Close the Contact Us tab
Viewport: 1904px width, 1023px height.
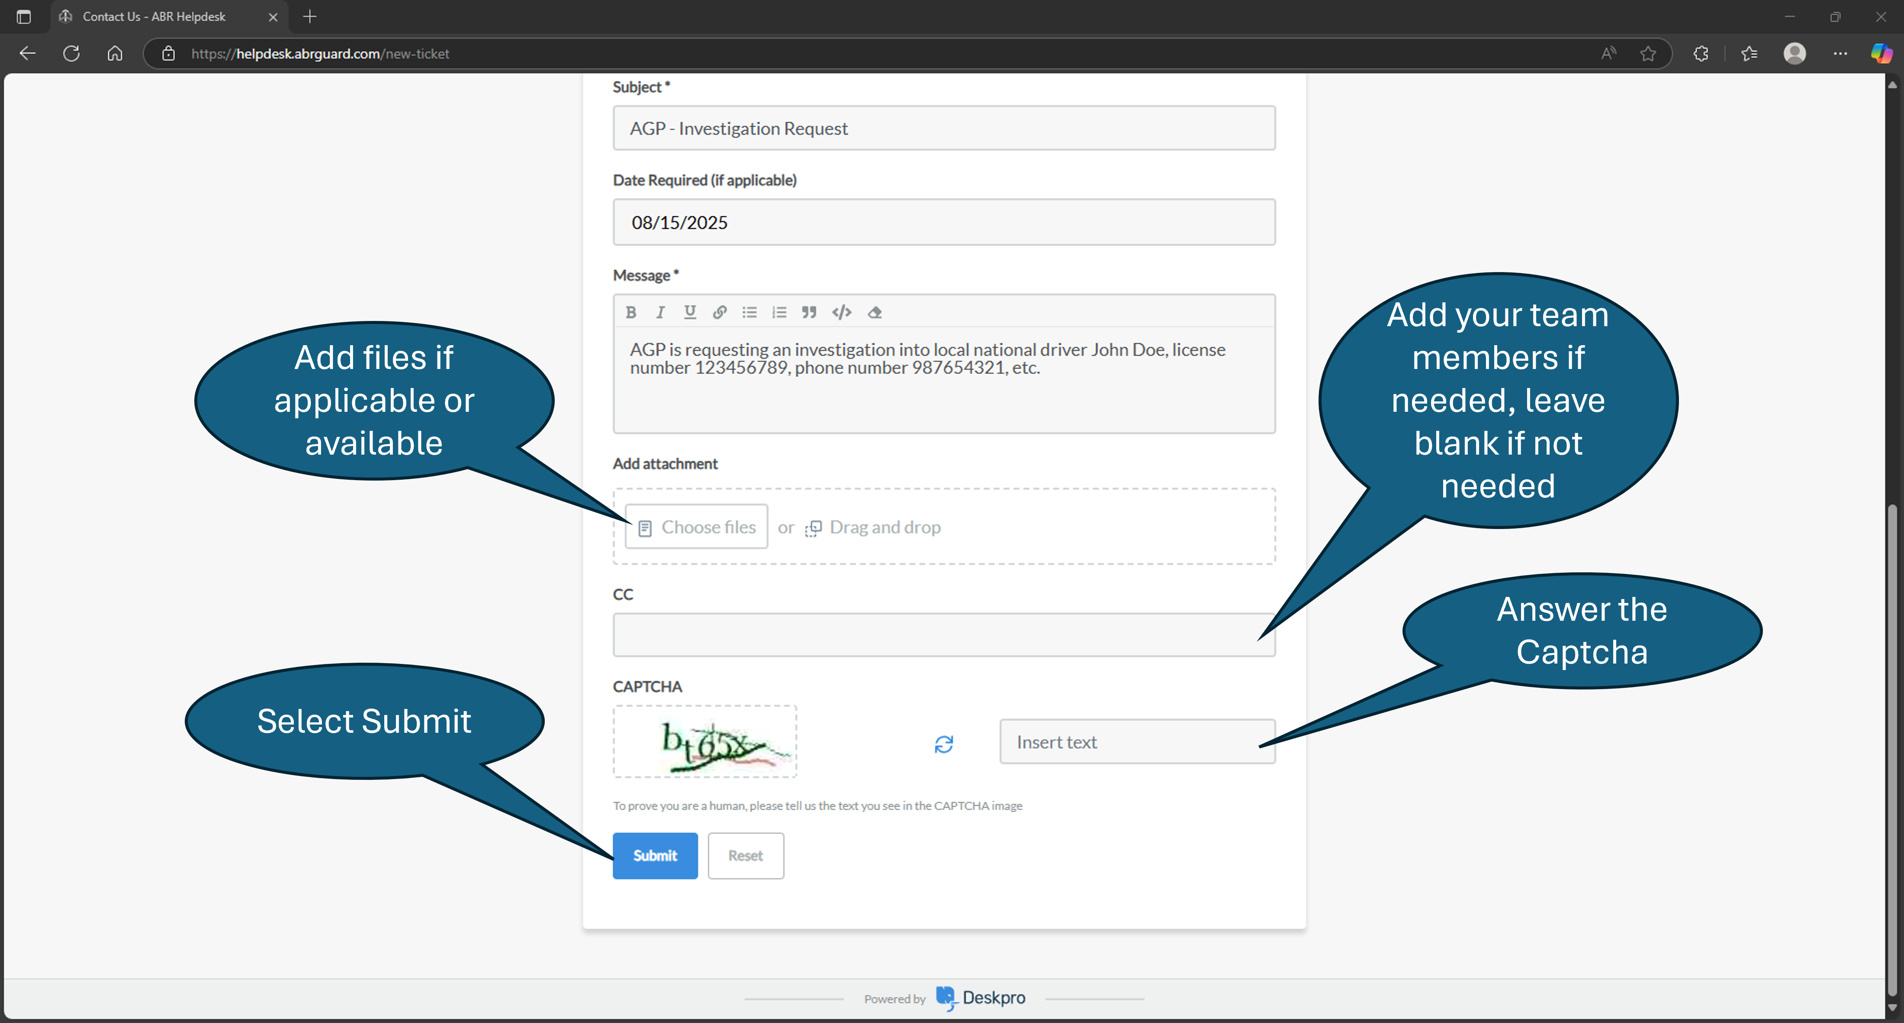coord(273,17)
